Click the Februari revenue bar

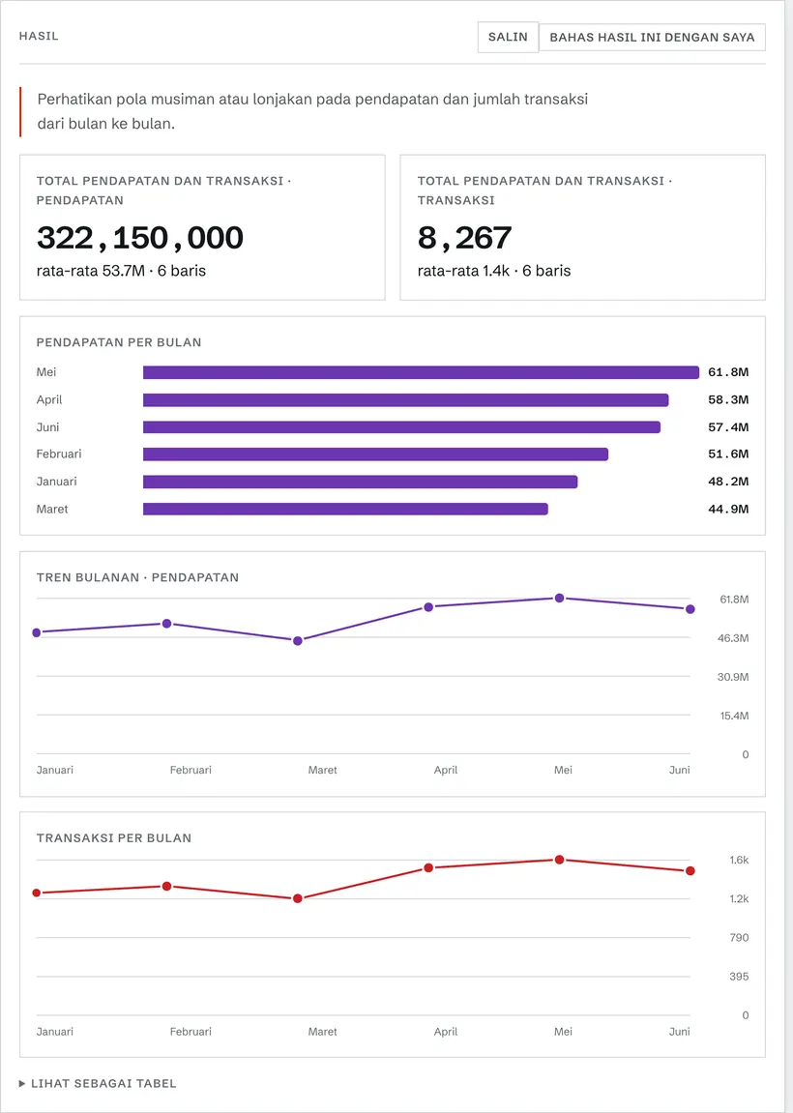375,454
